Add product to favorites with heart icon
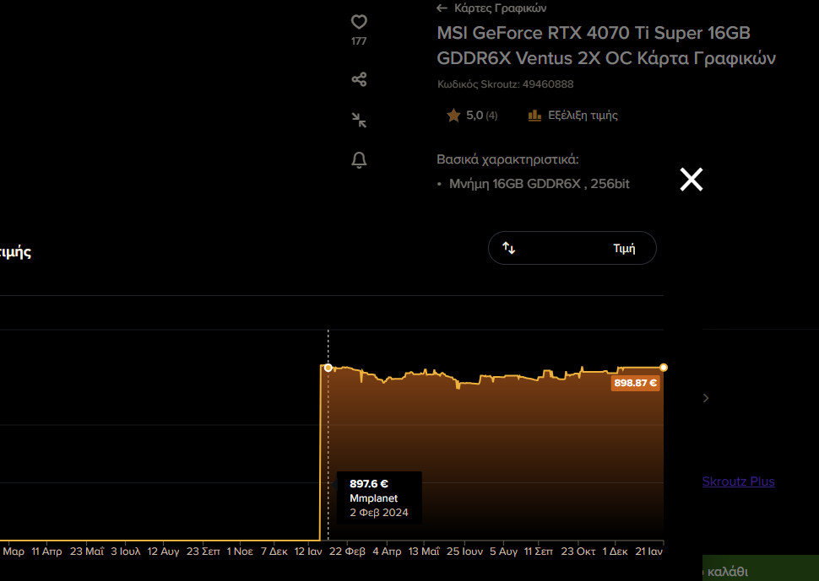 (359, 22)
